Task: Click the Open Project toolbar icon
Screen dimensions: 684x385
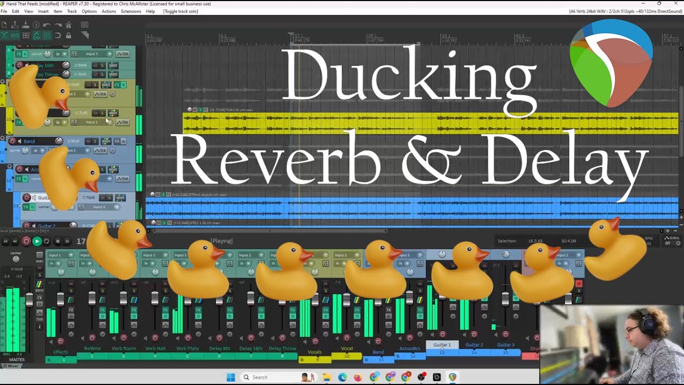Action: [x=15, y=25]
